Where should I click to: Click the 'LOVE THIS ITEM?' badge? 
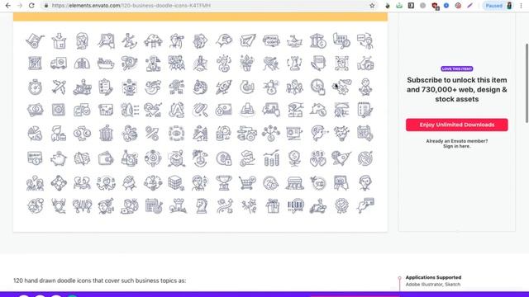pos(457,68)
